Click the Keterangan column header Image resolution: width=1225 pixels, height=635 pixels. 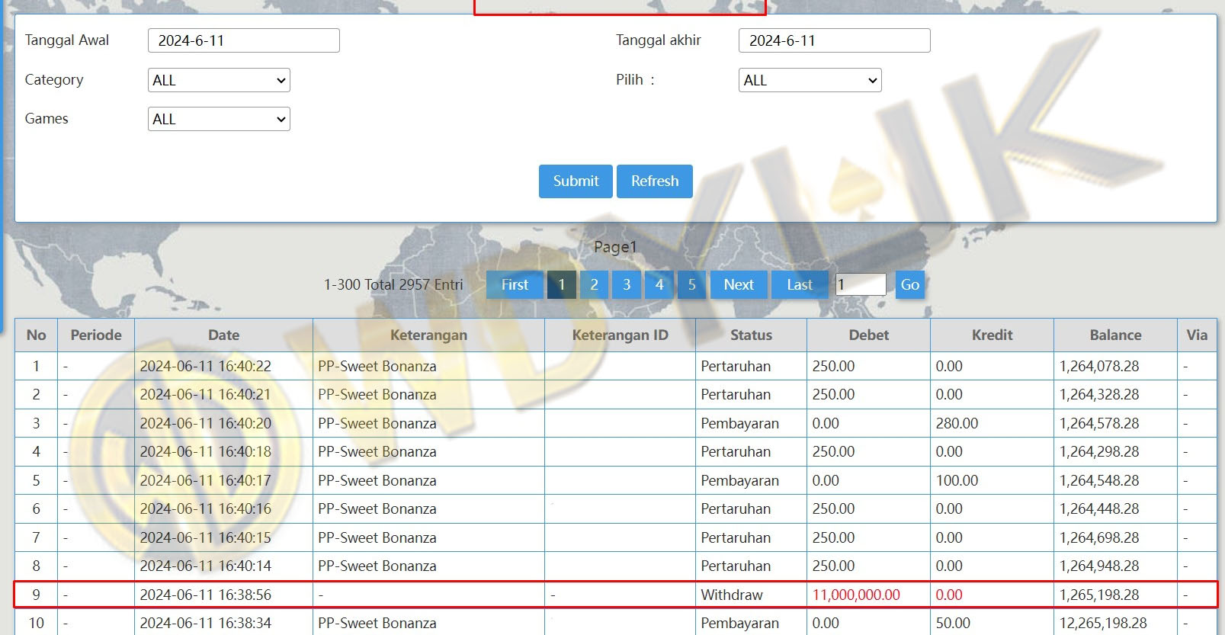[x=429, y=335]
